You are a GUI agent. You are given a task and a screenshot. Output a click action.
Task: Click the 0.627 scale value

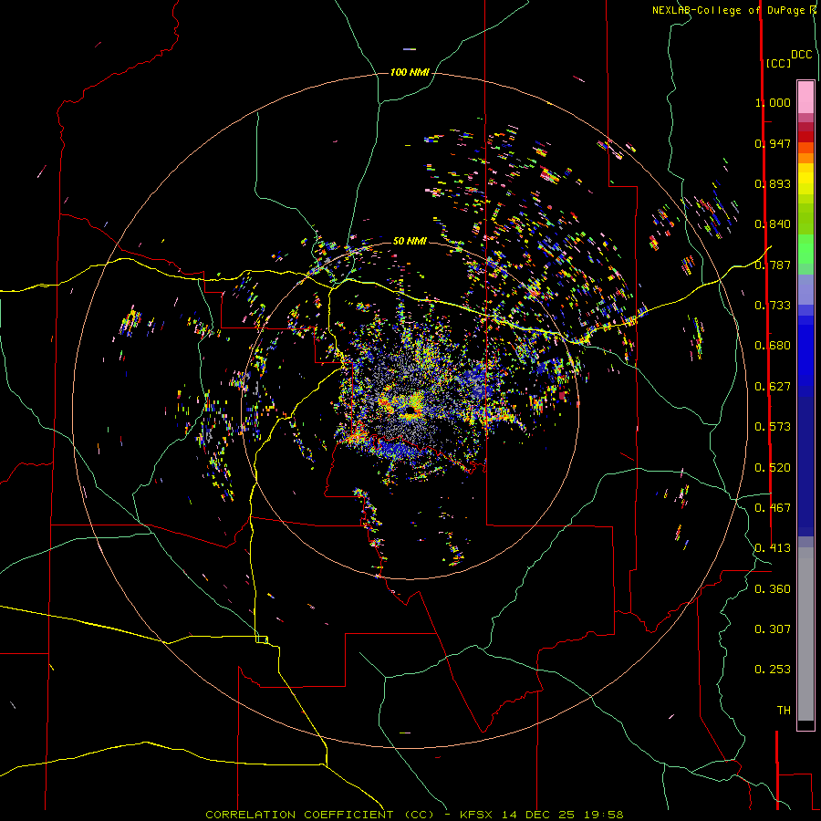pyautogui.click(x=773, y=387)
